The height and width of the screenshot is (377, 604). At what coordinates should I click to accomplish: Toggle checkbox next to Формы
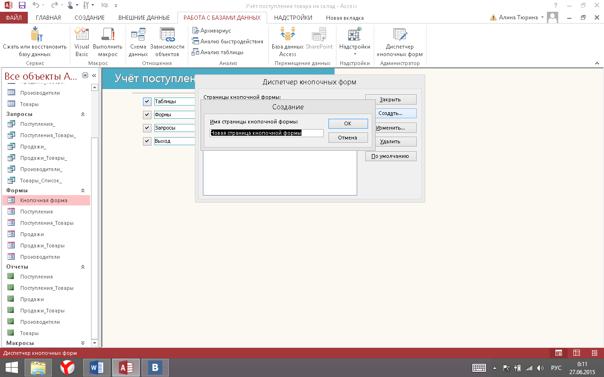tap(147, 115)
